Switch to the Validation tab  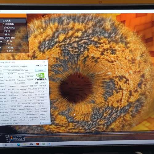tap(24, 67)
